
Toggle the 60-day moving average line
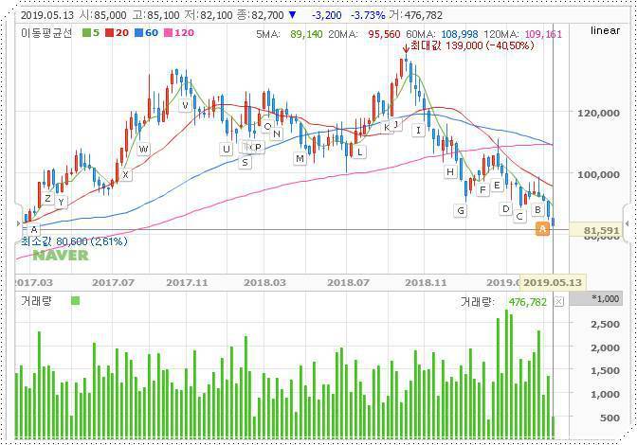coord(146,33)
